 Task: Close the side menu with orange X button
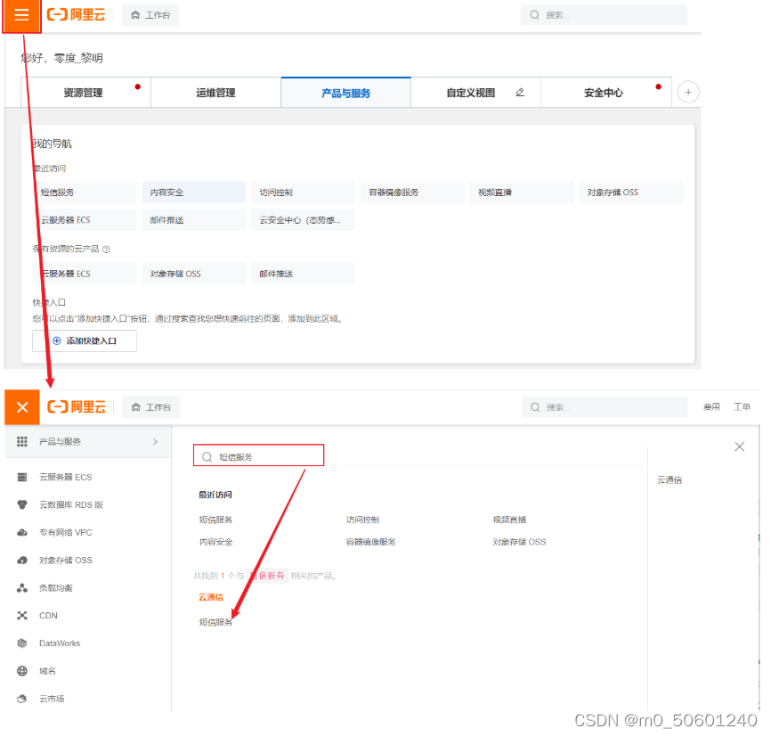pos(22,407)
